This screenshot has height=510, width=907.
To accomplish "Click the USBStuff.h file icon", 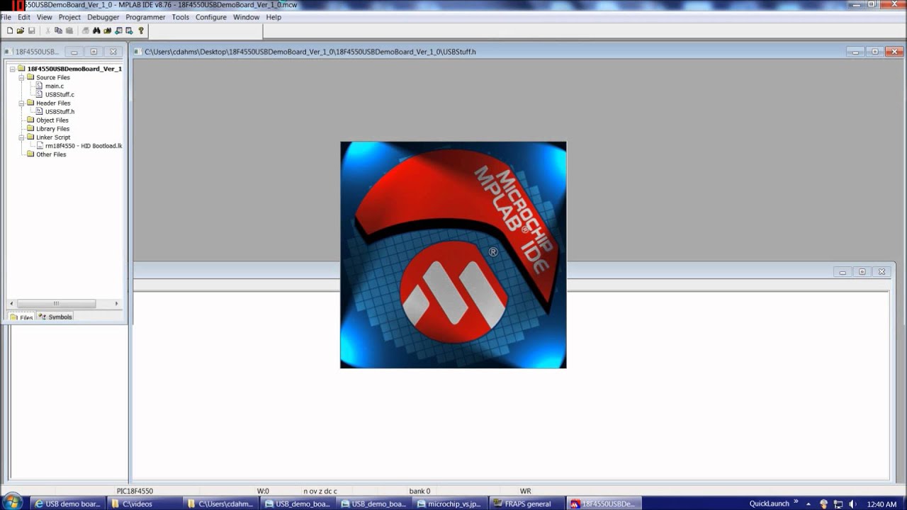I will click(x=39, y=111).
